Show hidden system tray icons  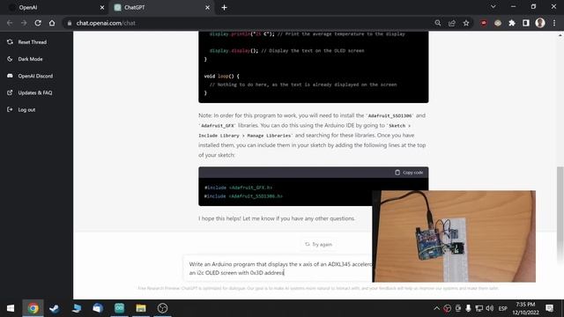[436, 308]
